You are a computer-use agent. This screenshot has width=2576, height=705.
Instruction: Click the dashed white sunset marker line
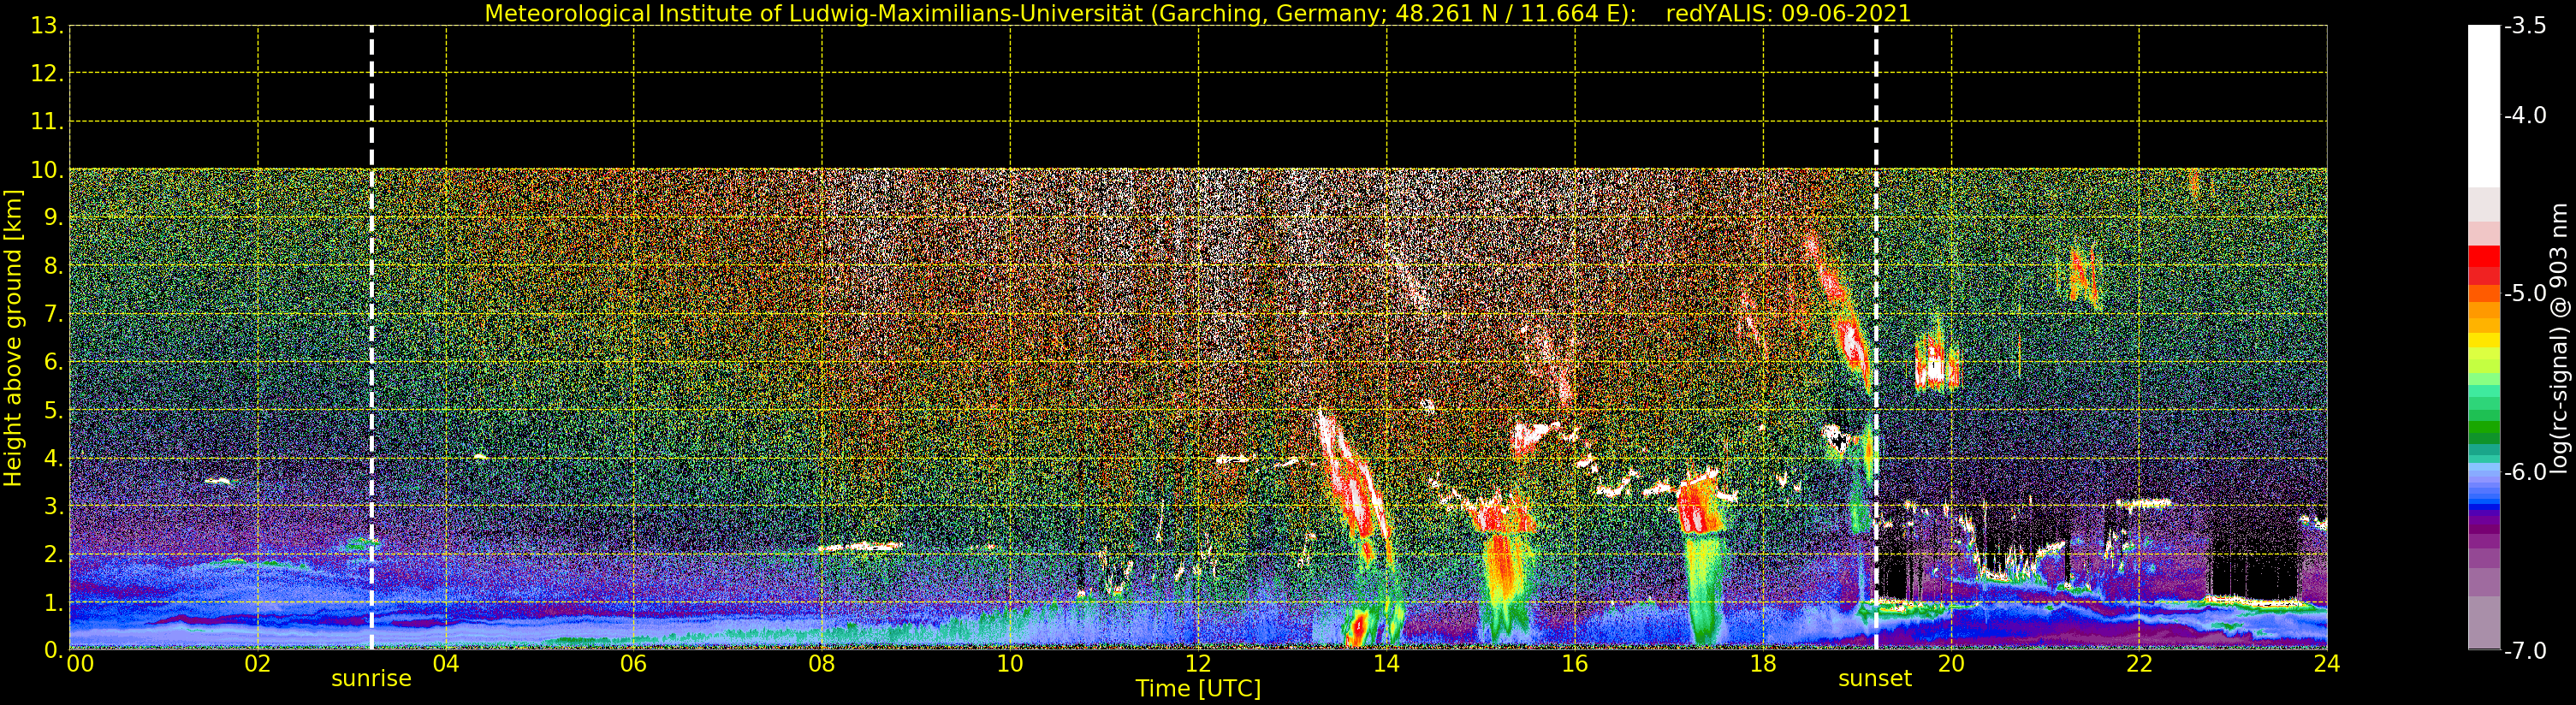[x=1876, y=338]
